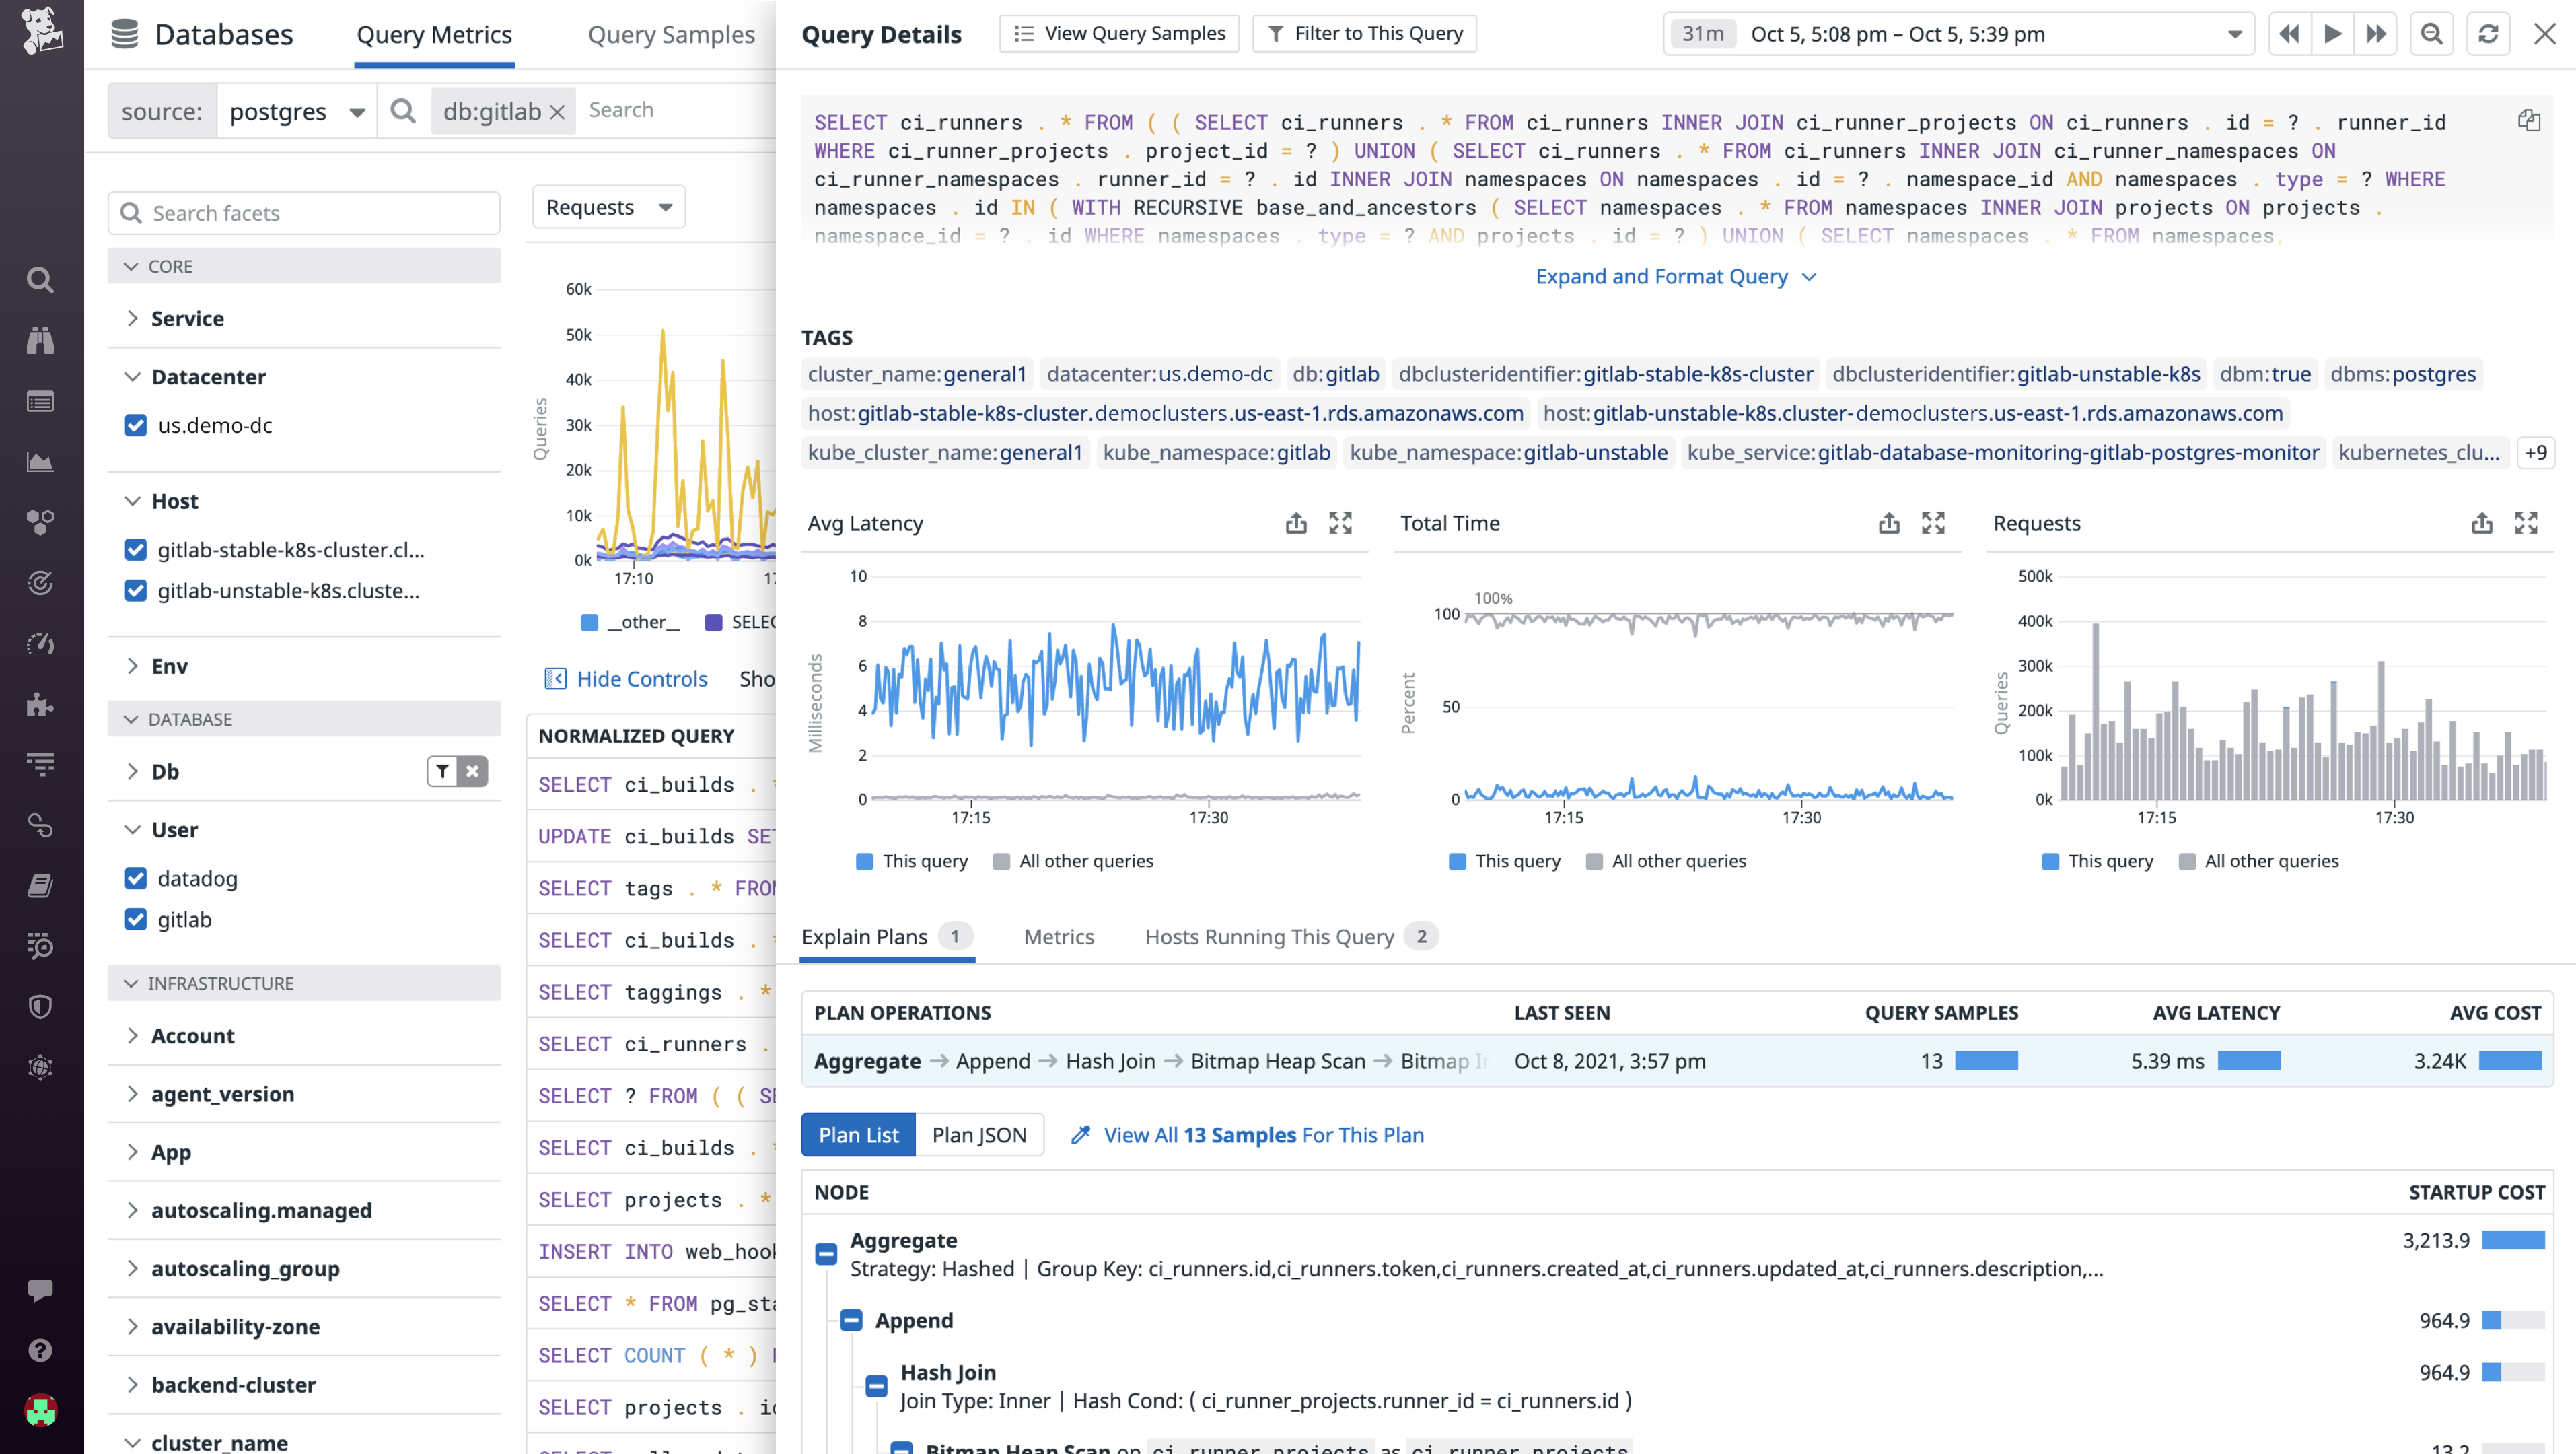Screen dimensions: 2576x1454
Task: Uncheck the gitlab-stable-k8s-cluster host
Action: [x=136, y=550]
